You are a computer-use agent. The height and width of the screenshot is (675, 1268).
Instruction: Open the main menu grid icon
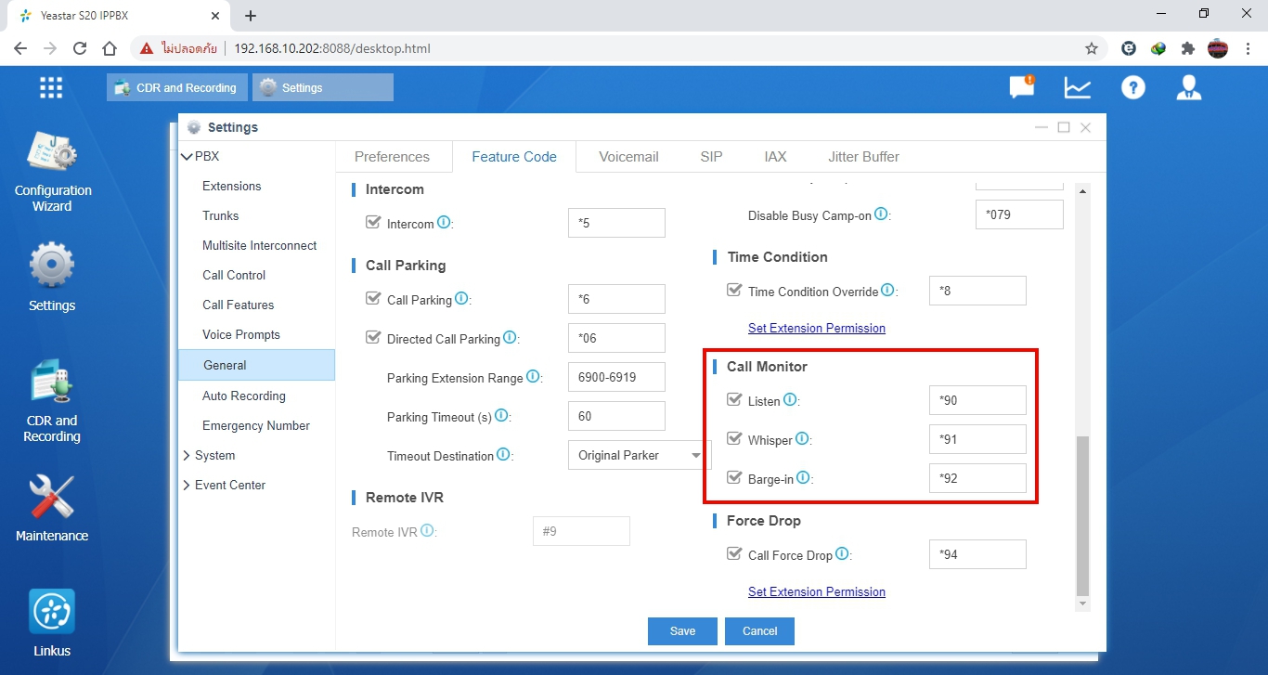(x=51, y=87)
